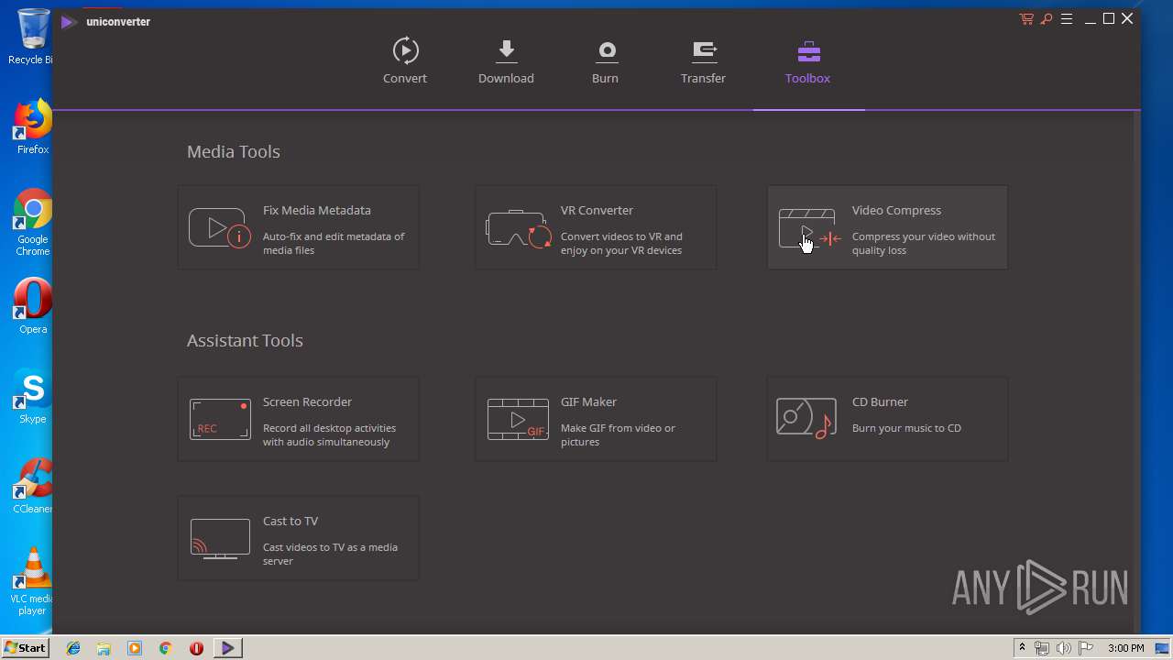The image size is (1173, 660).
Task: Switch to the Convert tab
Action: pos(405,62)
